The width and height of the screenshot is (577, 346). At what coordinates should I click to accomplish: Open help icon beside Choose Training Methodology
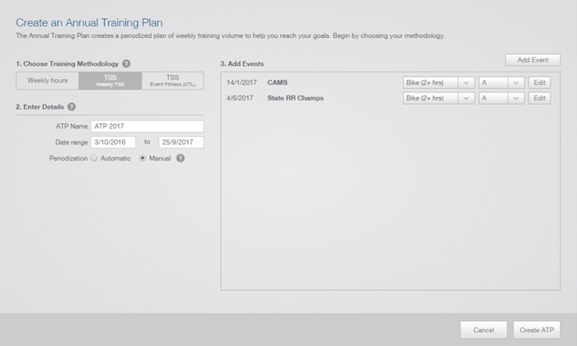[x=126, y=63]
